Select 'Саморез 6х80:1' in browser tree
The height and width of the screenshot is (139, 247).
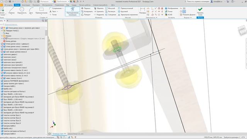(x=9, y=86)
